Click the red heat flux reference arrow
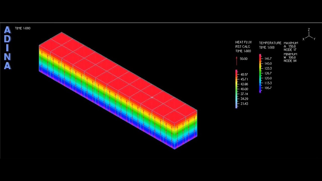Image resolution: width=322 pixels, height=181 pixels. 237,61
